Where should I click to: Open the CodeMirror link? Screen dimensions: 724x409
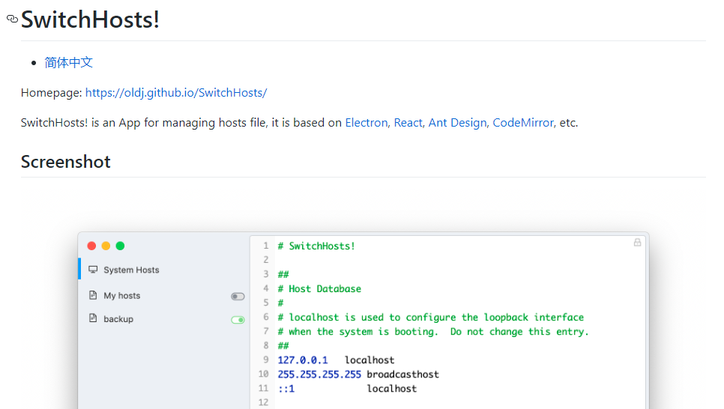[522, 123]
